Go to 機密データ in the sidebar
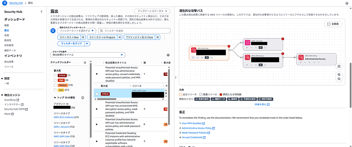352x147 pixels. point(10,50)
